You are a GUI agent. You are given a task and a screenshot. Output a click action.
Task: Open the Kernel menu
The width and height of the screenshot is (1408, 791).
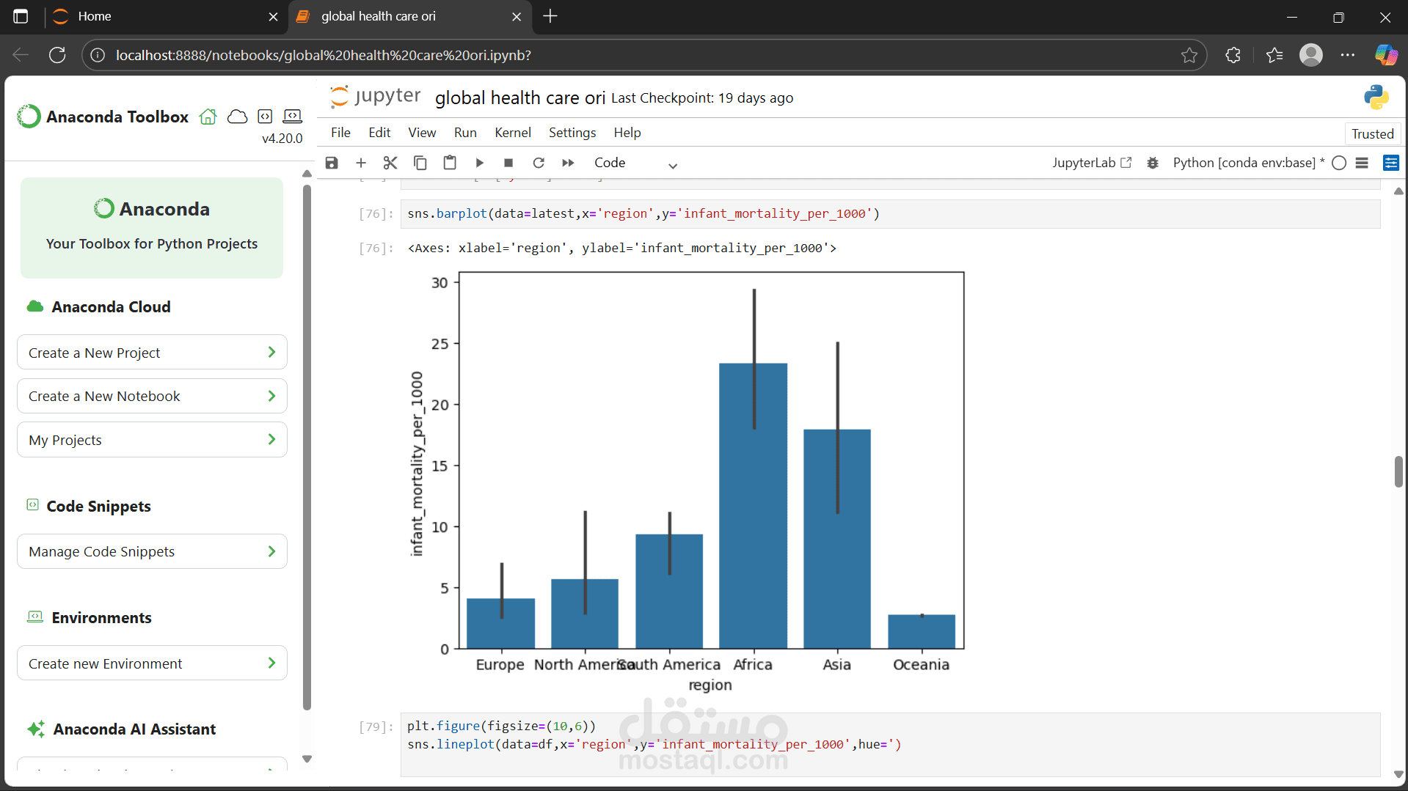pyautogui.click(x=512, y=133)
